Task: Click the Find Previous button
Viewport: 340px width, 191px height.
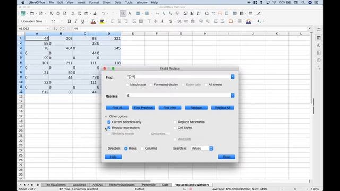Action: (143, 108)
